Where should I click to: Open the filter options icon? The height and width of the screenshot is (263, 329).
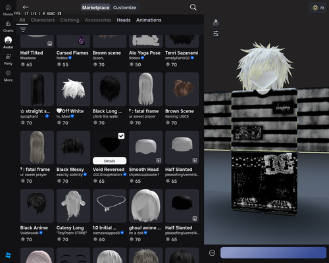23,30
